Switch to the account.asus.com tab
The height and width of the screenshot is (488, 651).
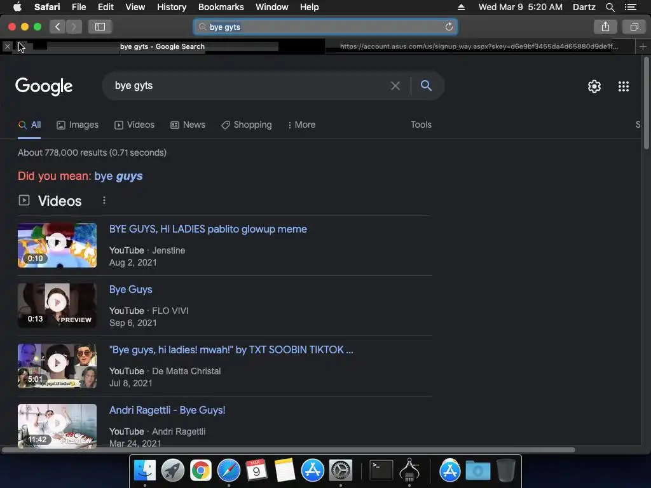tap(479, 46)
